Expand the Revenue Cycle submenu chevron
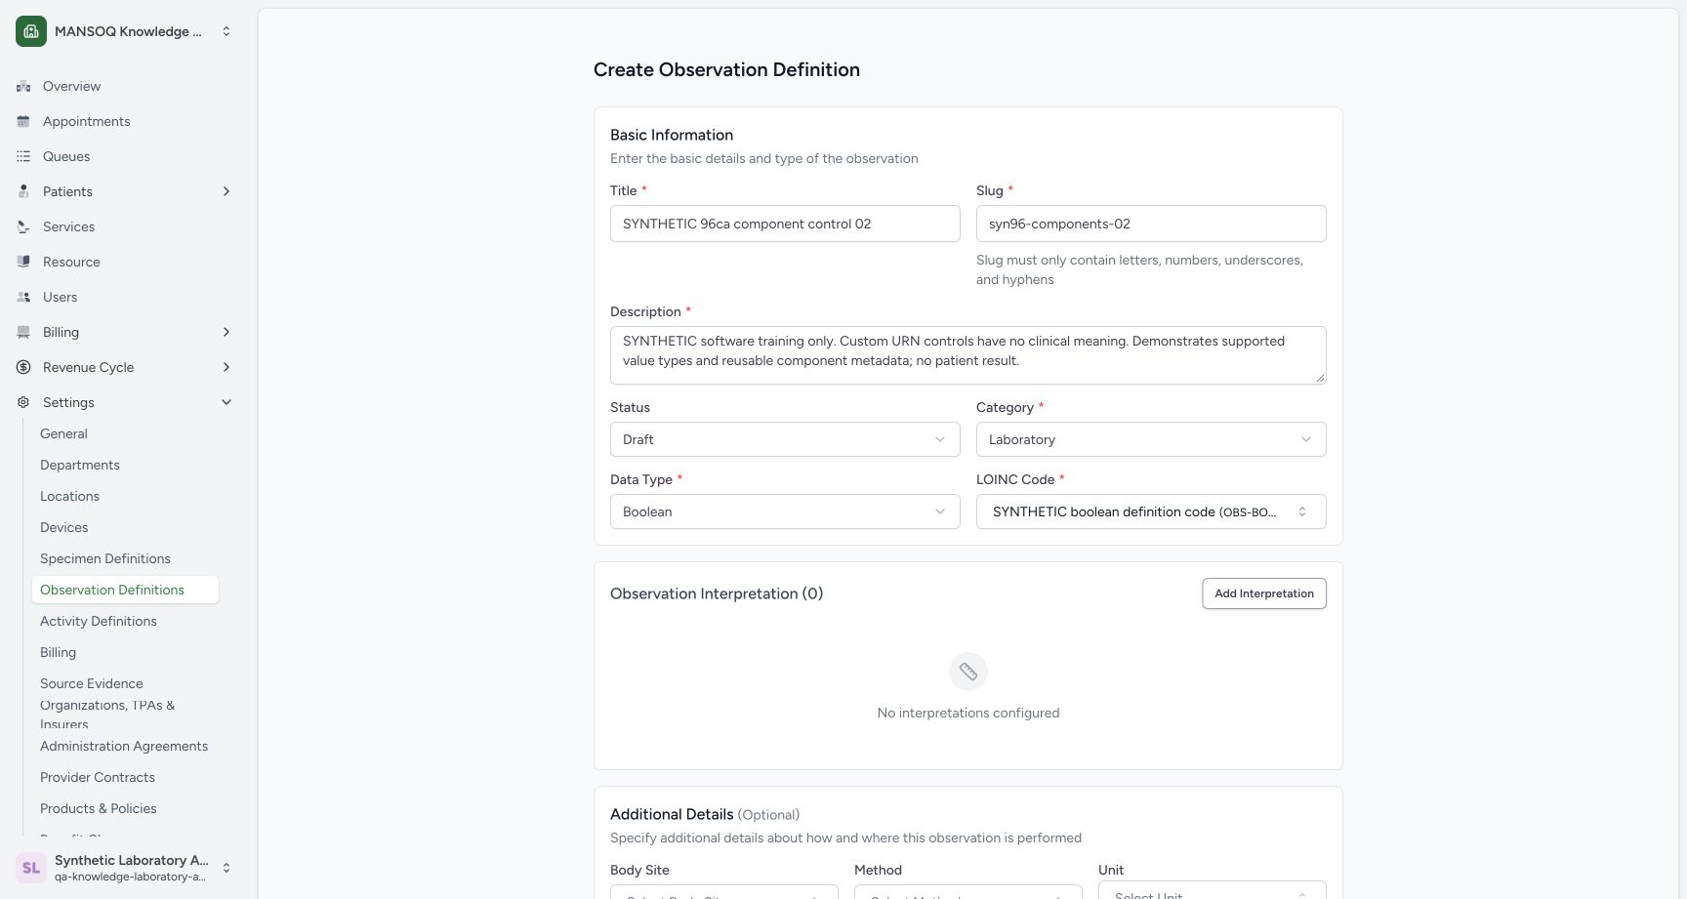This screenshot has height=899, width=1687. click(226, 367)
